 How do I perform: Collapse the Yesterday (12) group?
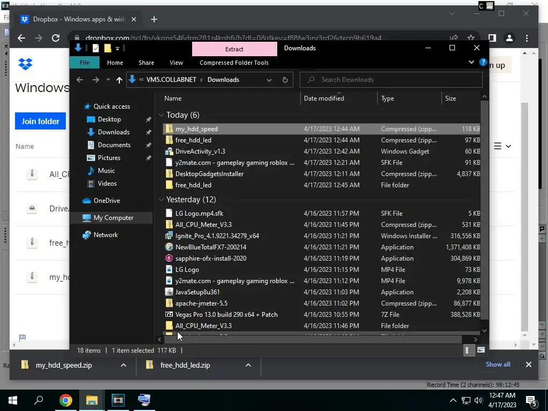coord(161,199)
